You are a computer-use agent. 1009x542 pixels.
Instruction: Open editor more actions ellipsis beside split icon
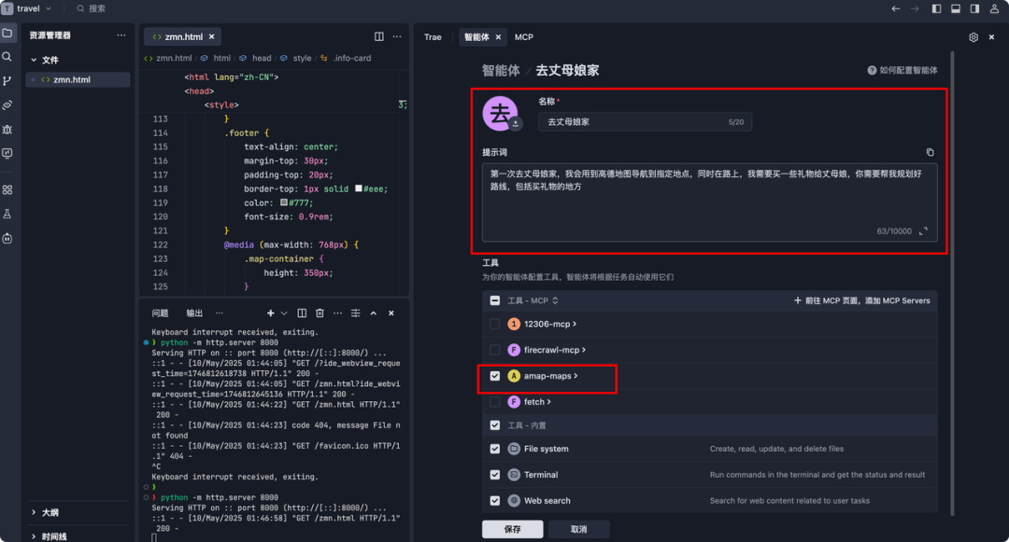coord(397,36)
